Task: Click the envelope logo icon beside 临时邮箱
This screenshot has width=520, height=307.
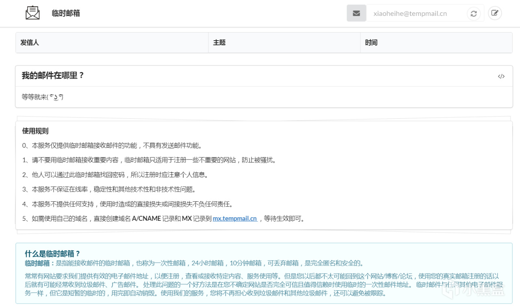Action: (x=32, y=13)
